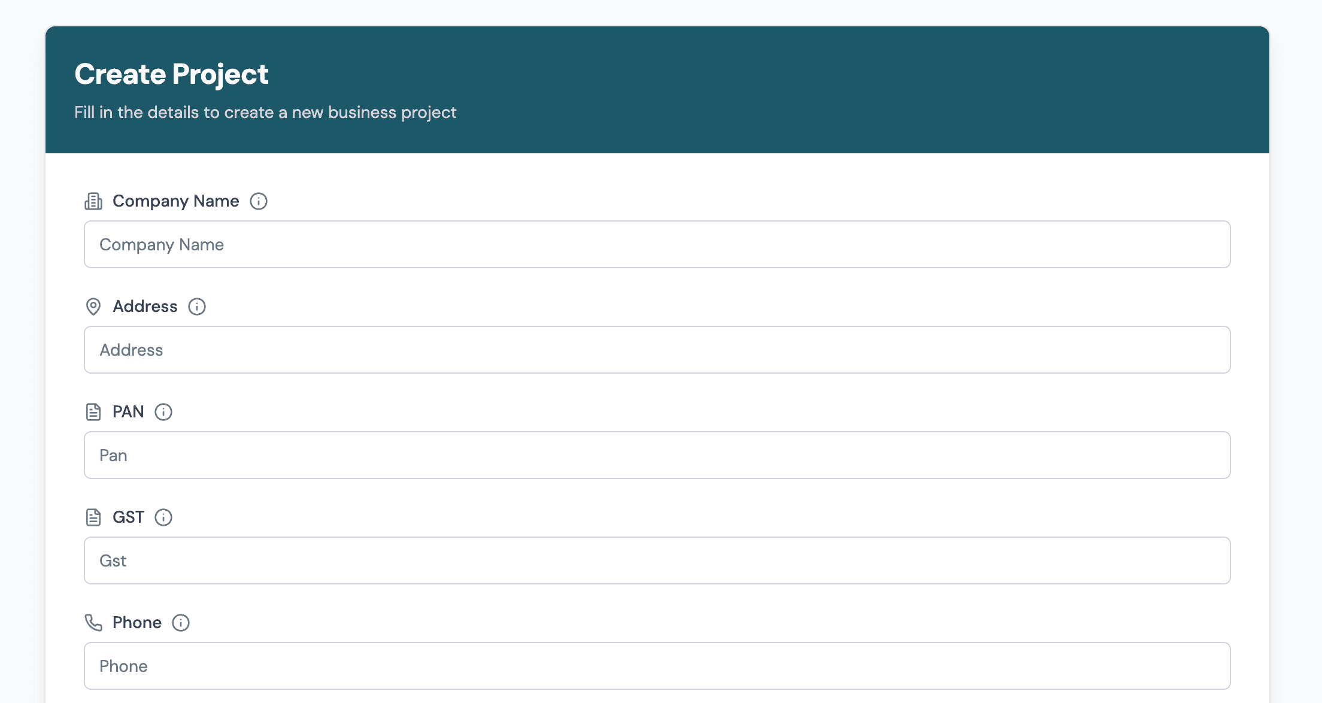Screen dimensions: 1322x703
Task: Click inside the Address text box
Action: click(657, 350)
